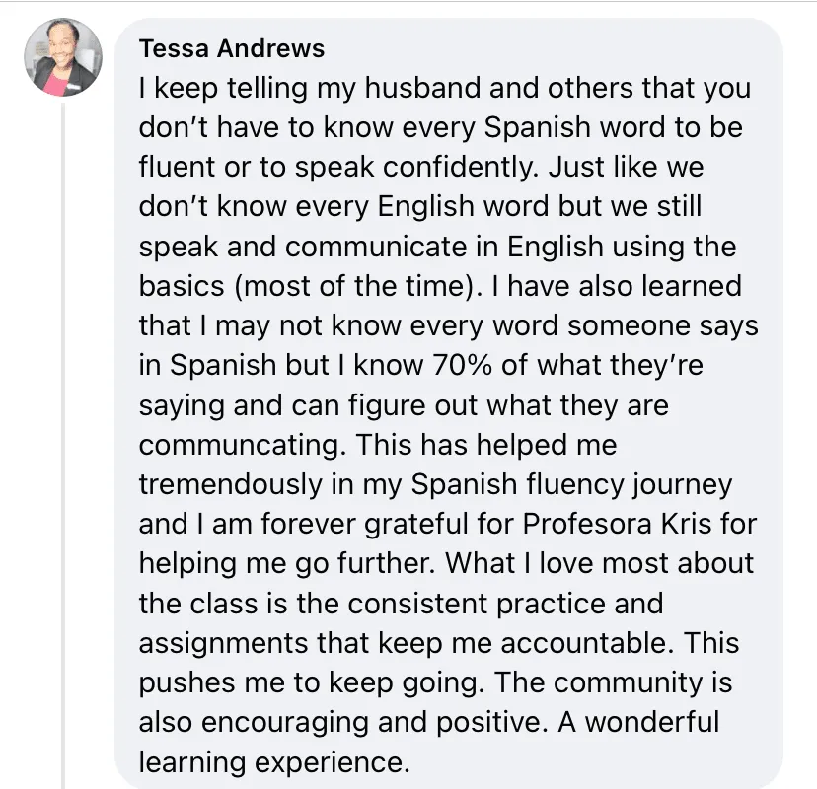Viewport: 817px width, 789px height.
Task: Open Tessa Andrews' profile picture
Action: pyautogui.click(x=63, y=58)
